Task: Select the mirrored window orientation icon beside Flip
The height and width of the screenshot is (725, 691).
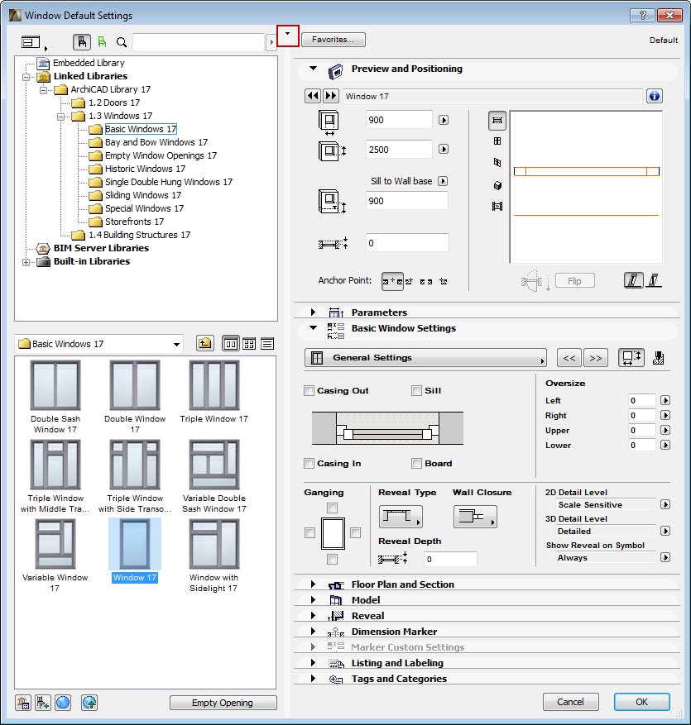Action: [651, 280]
